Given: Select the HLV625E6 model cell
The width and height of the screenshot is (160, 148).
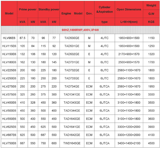Looking at the screenshot, I should click(9, 127).
